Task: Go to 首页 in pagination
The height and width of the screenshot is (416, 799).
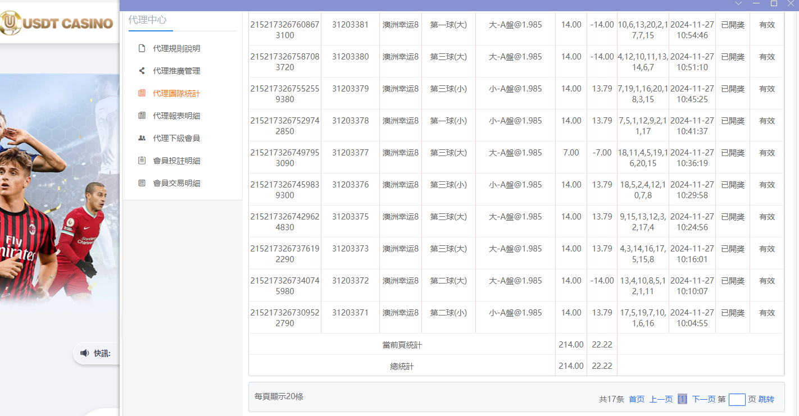Action: click(637, 399)
